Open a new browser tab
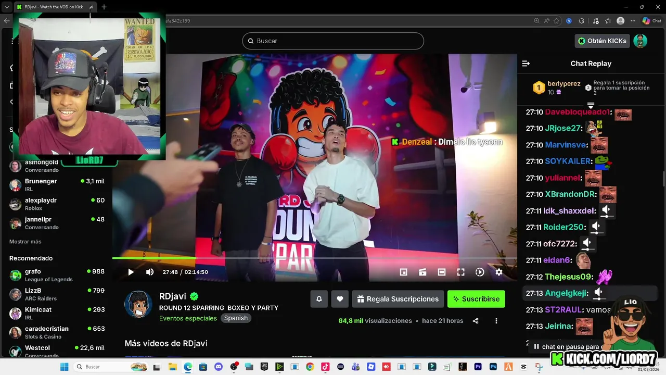 pos(104,7)
